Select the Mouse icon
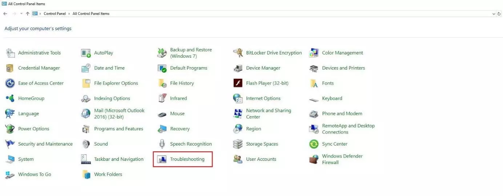The image size is (503, 196). (162, 114)
